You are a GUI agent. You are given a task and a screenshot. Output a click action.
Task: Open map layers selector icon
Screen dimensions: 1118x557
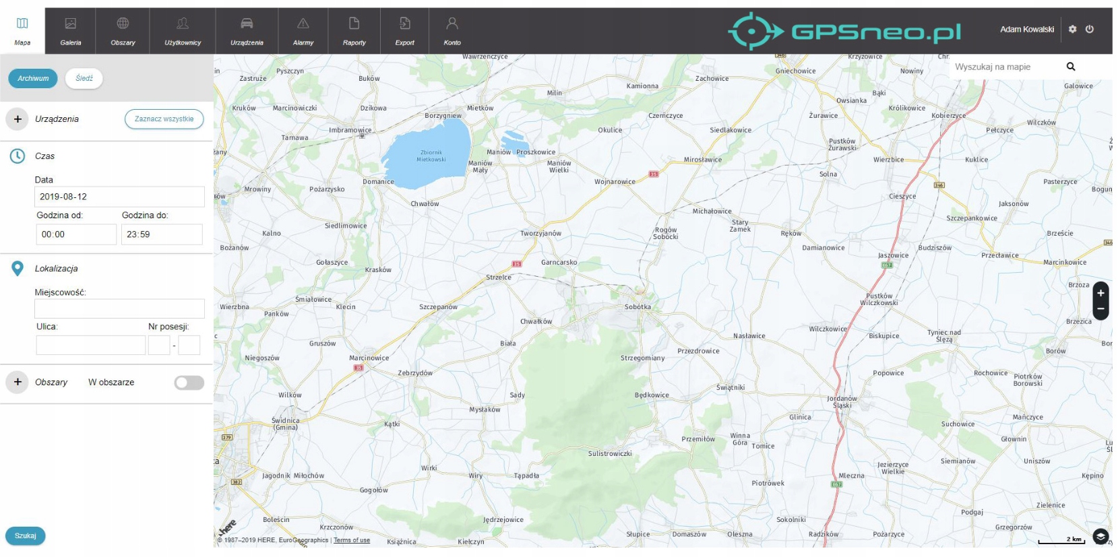pyautogui.click(x=1100, y=537)
